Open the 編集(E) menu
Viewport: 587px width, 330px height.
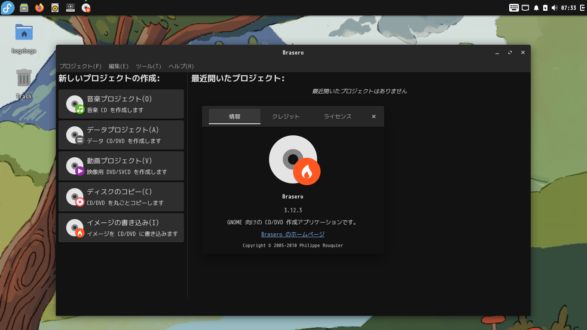119,66
